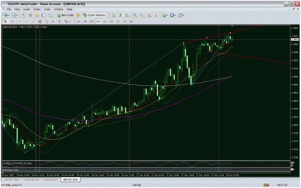Zoom in on the chart
Screen dimensions: 301x188
click(x=135, y=15)
